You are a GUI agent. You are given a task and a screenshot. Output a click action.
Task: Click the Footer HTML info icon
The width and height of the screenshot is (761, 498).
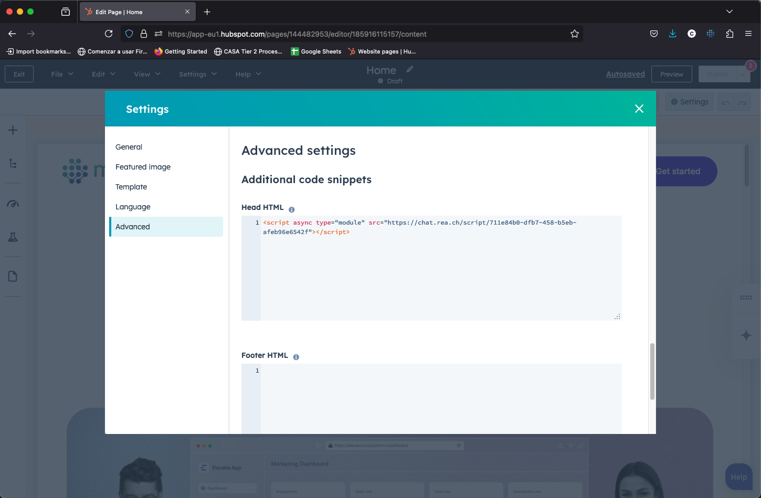click(296, 357)
